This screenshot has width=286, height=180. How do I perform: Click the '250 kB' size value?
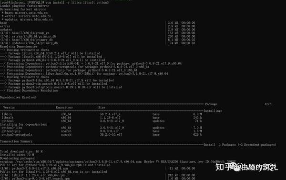coord(173,37)
